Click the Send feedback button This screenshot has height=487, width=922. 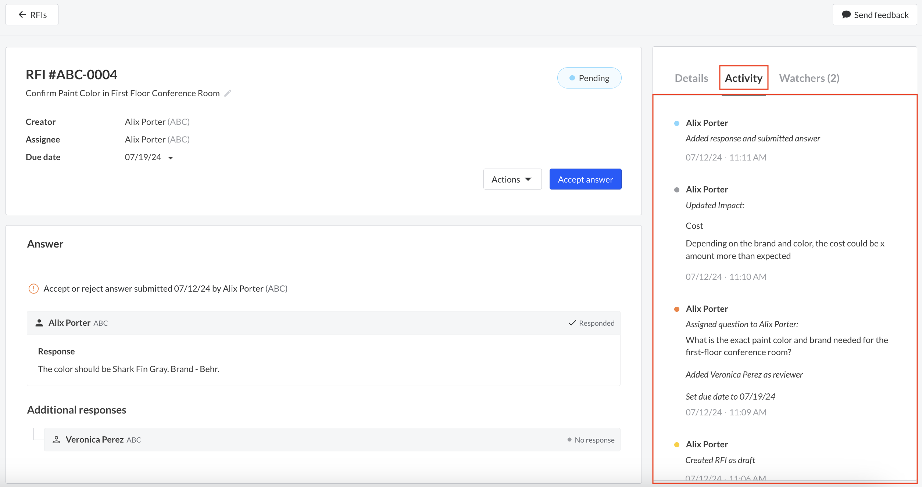(x=875, y=15)
